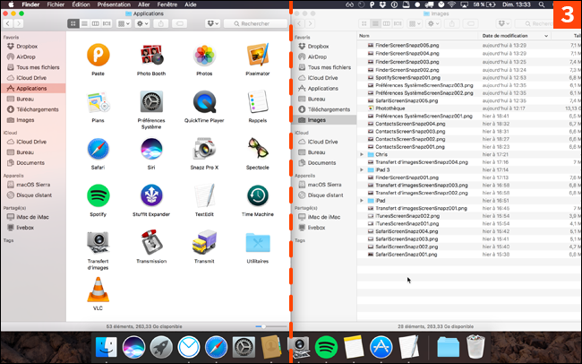This screenshot has height=364, width=582.
Task: Select the Pixelmator app icon
Action: [x=258, y=55]
